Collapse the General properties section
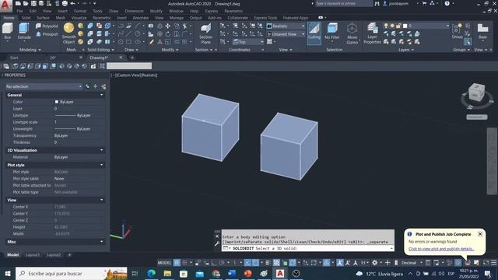The width and height of the screenshot is (498, 280). click(102, 95)
